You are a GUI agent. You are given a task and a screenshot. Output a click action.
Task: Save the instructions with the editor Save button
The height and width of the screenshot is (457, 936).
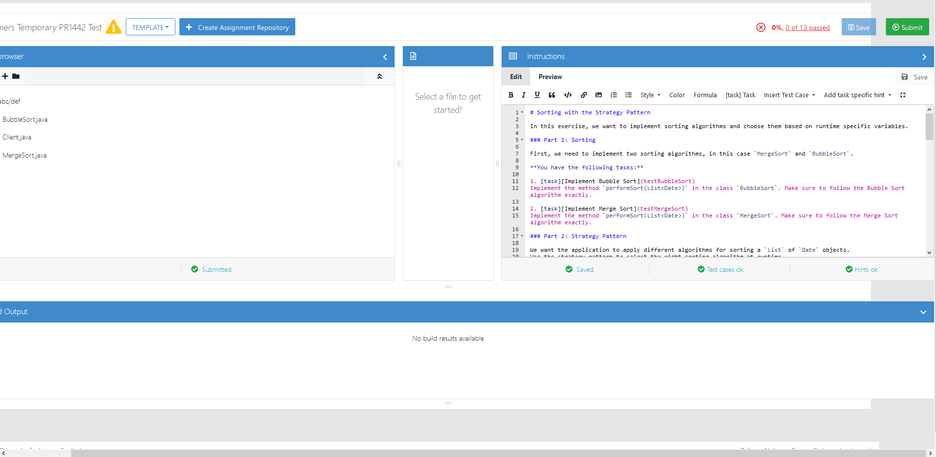click(914, 77)
